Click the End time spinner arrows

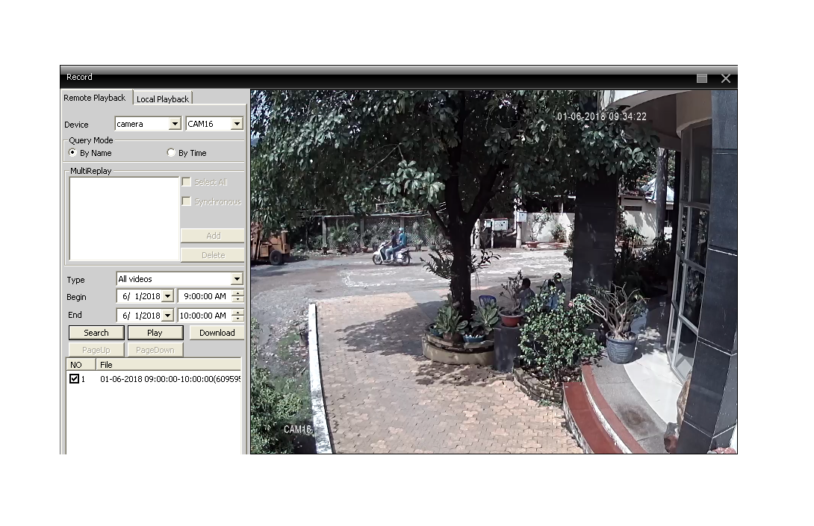237,316
